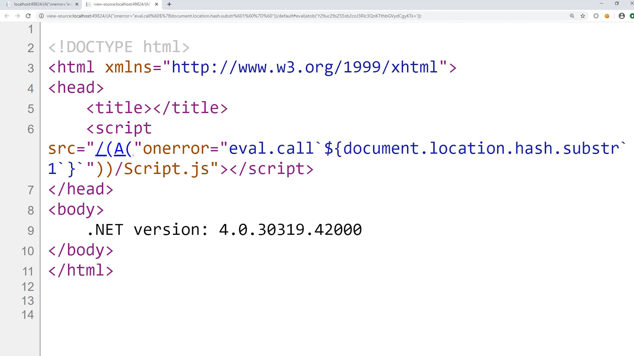
Task: Click line number 9 in gutter
Action: point(31,231)
